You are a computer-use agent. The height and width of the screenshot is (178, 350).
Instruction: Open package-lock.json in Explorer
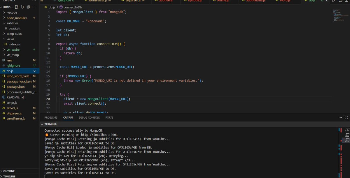click(x=19, y=81)
